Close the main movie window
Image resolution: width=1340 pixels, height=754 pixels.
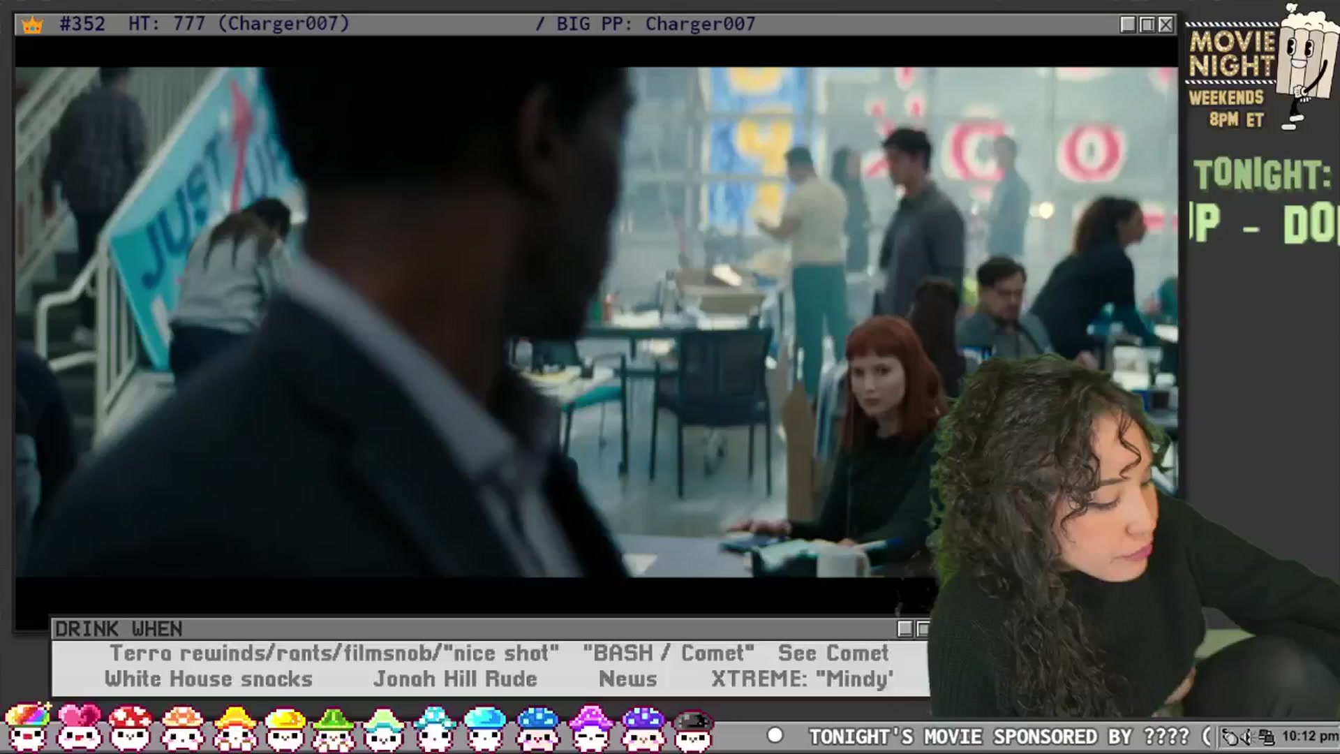click(1166, 24)
